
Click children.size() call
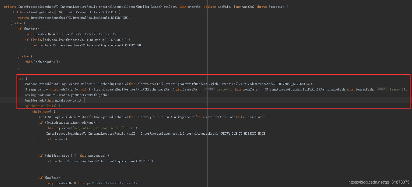(59, 156)
